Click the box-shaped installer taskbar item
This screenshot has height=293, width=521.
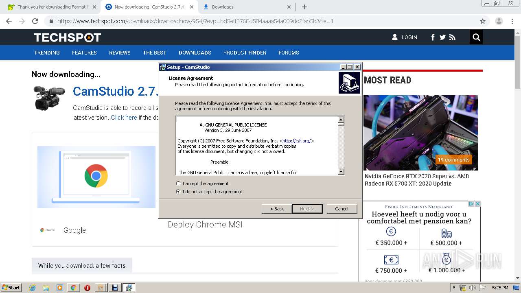tap(101, 288)
